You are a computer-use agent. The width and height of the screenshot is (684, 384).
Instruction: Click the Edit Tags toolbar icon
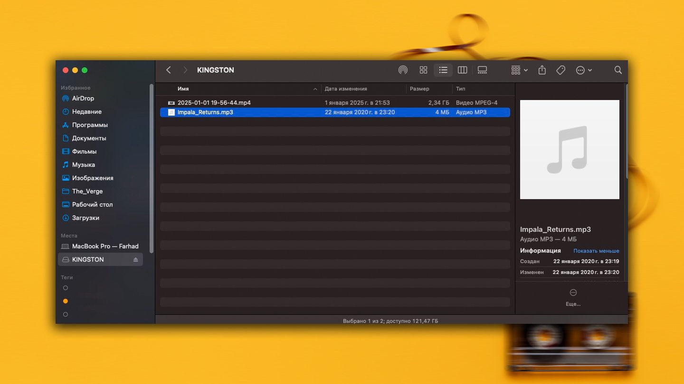(560, 70)
